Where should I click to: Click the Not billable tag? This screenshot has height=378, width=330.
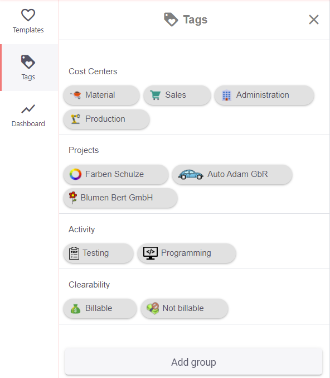(x=185, y=308)
